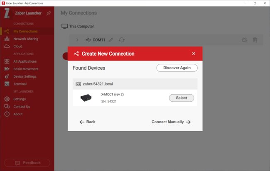Click the X-MCC1 device thumbnail image

pyautogui.click(x=86, y=98)
